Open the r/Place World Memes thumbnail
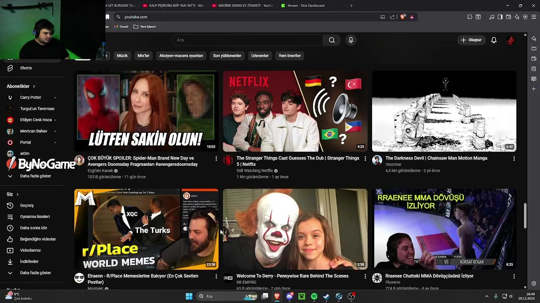 146,229
